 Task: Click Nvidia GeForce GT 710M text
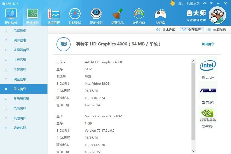point(103,116)
